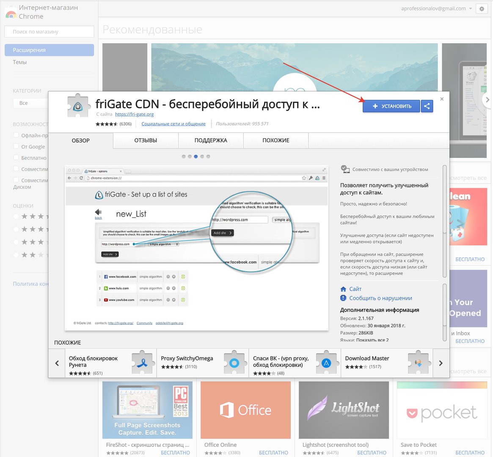This screenshot has height=457, width=493.
Task: Click БЕСПЛАТНО under Lightshot tile
Action: coord(372,453)
